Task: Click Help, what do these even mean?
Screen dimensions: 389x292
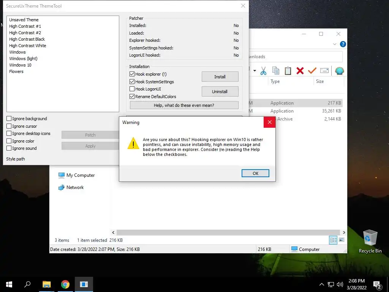Action: [x=184, y=105]
